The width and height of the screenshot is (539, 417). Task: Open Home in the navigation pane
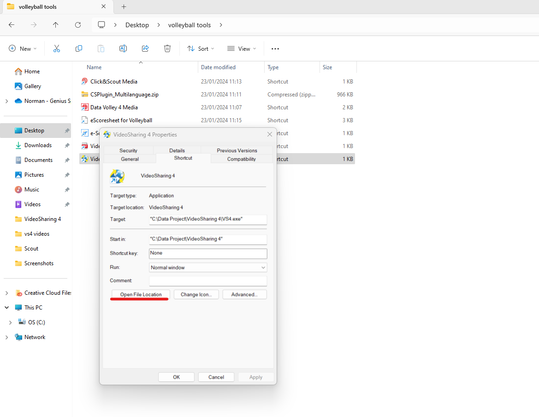coord(32,71)
